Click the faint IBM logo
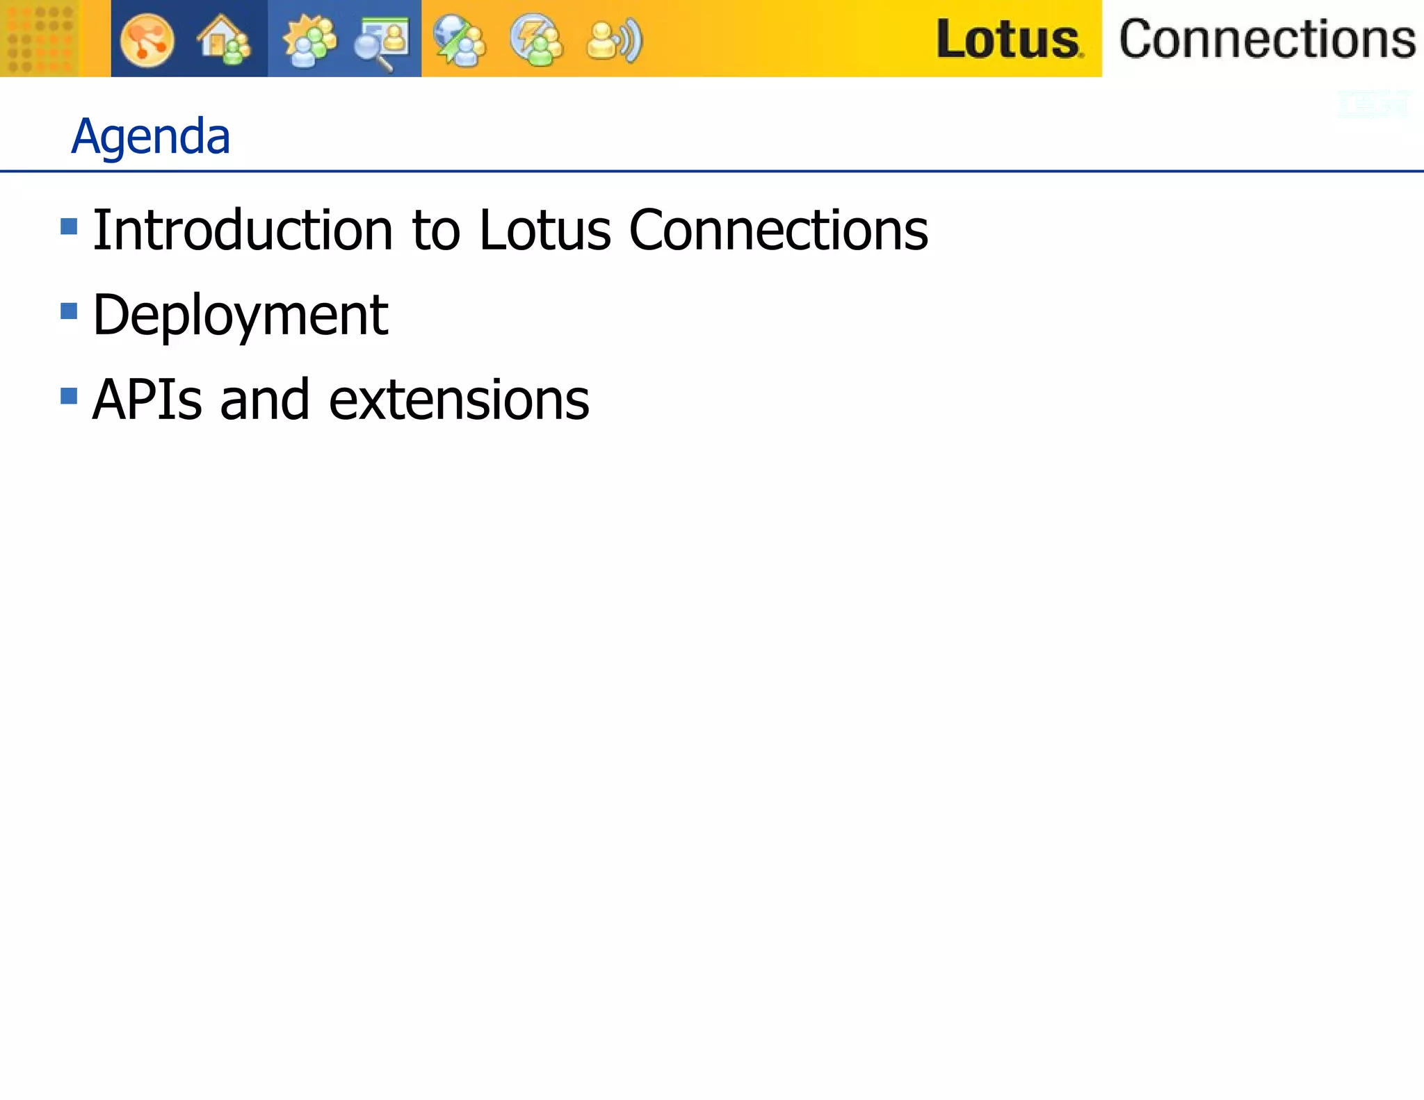The image size is (1424, 1100). (1375, 104)
